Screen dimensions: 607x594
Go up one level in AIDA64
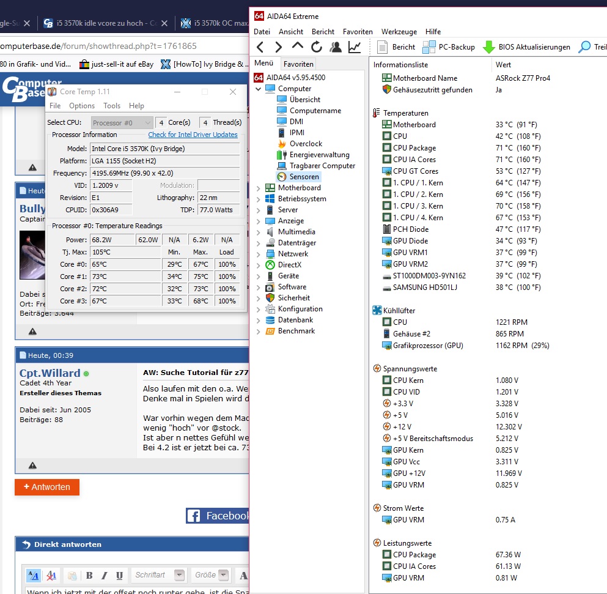point(297,46)
